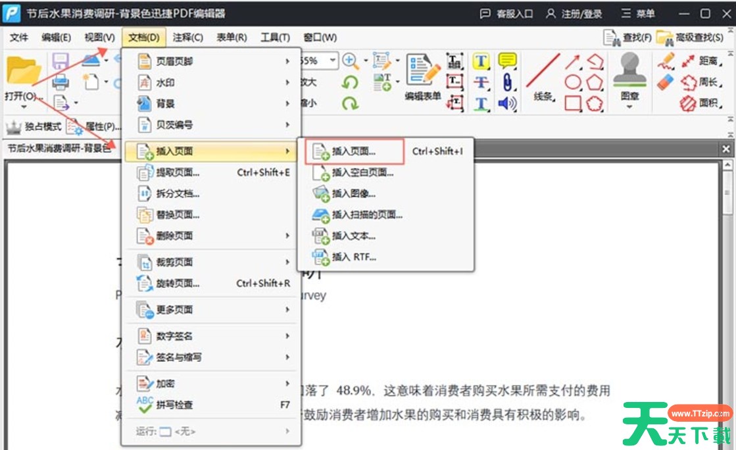Click the save floppy disk icon
This screenshot has height=450, width=736.
point(61,61)
